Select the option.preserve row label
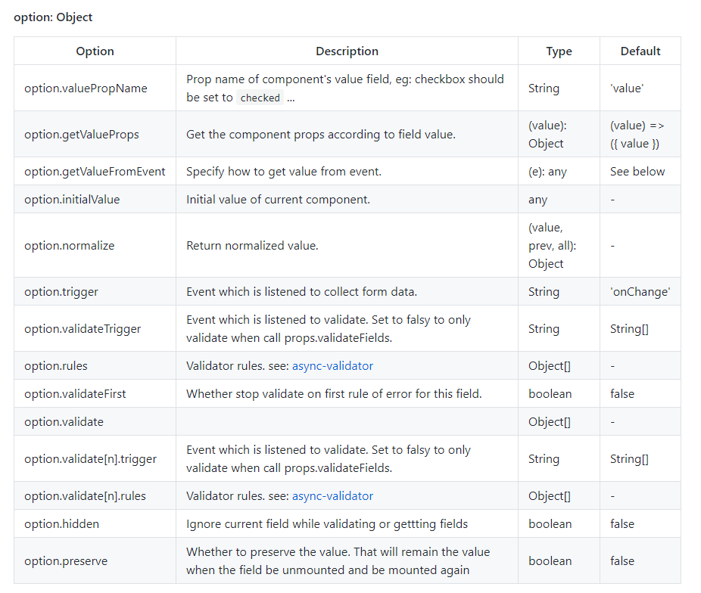This screenshot has width=701, height=593. click(67, 560)
